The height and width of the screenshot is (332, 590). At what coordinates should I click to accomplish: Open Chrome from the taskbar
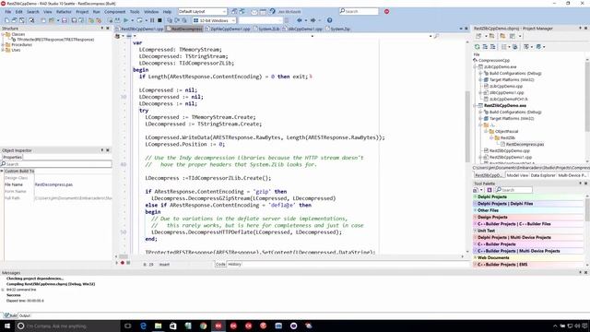pyautogui.click(x=203, y=326)
